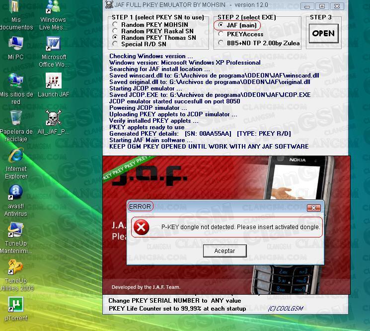Click the emulator window title bar text

pos(191,5)
